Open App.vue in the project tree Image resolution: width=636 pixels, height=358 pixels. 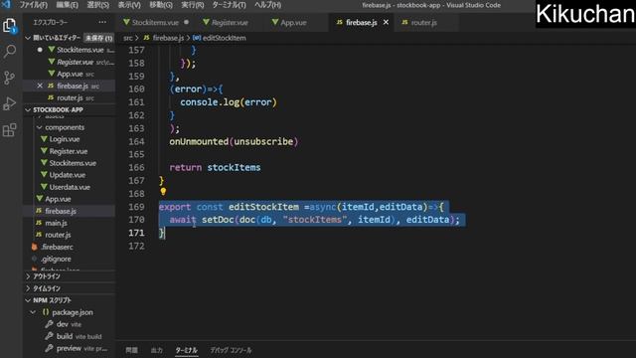tap(58, 199)
